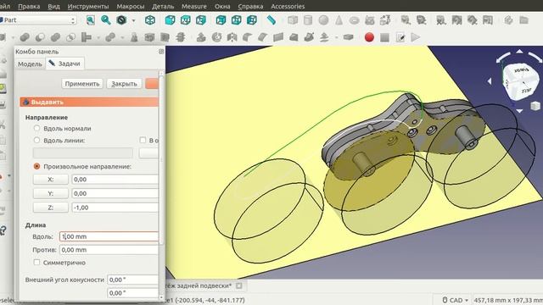Execute macro with the play icon

(415, 37)
